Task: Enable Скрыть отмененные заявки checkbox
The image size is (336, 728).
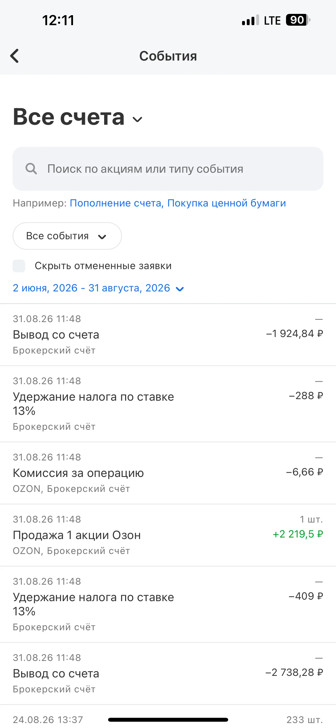Action: point(19,266)
